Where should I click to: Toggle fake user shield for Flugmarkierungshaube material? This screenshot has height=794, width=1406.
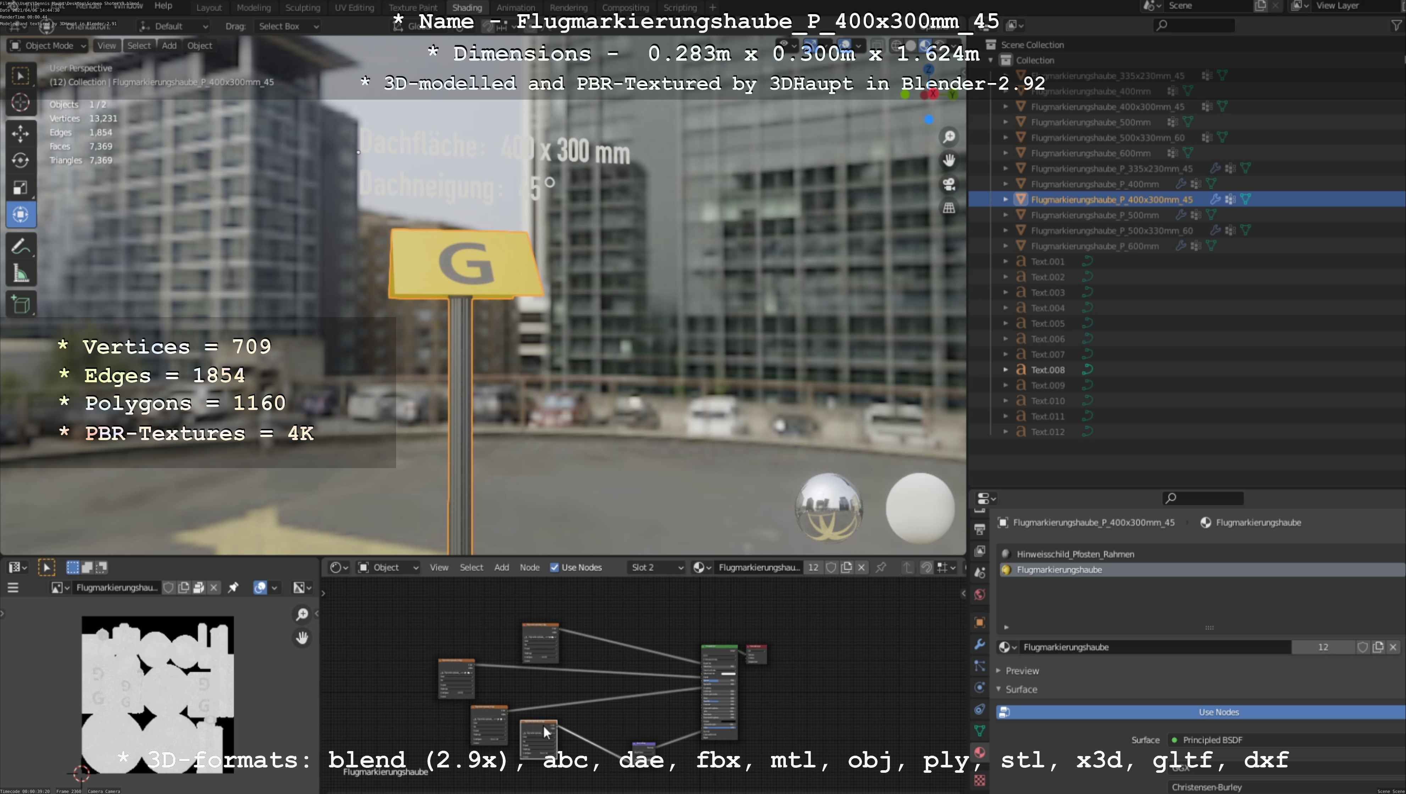pos(1362,647)
